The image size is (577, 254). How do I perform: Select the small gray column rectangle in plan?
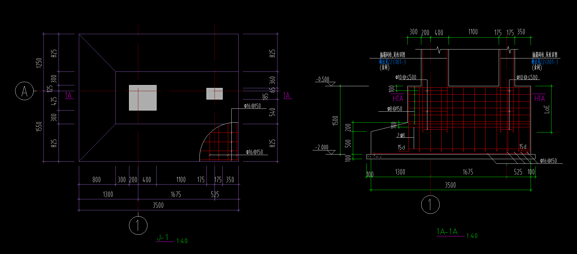[x=215, y=94]
